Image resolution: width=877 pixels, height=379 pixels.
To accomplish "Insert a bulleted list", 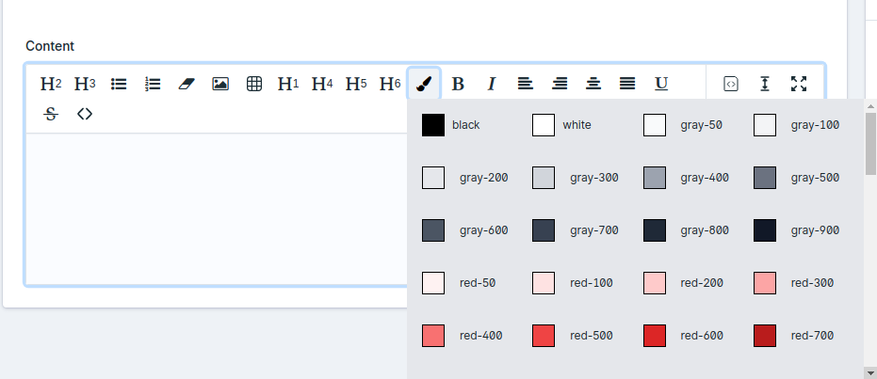I will (x=119, y=84).
